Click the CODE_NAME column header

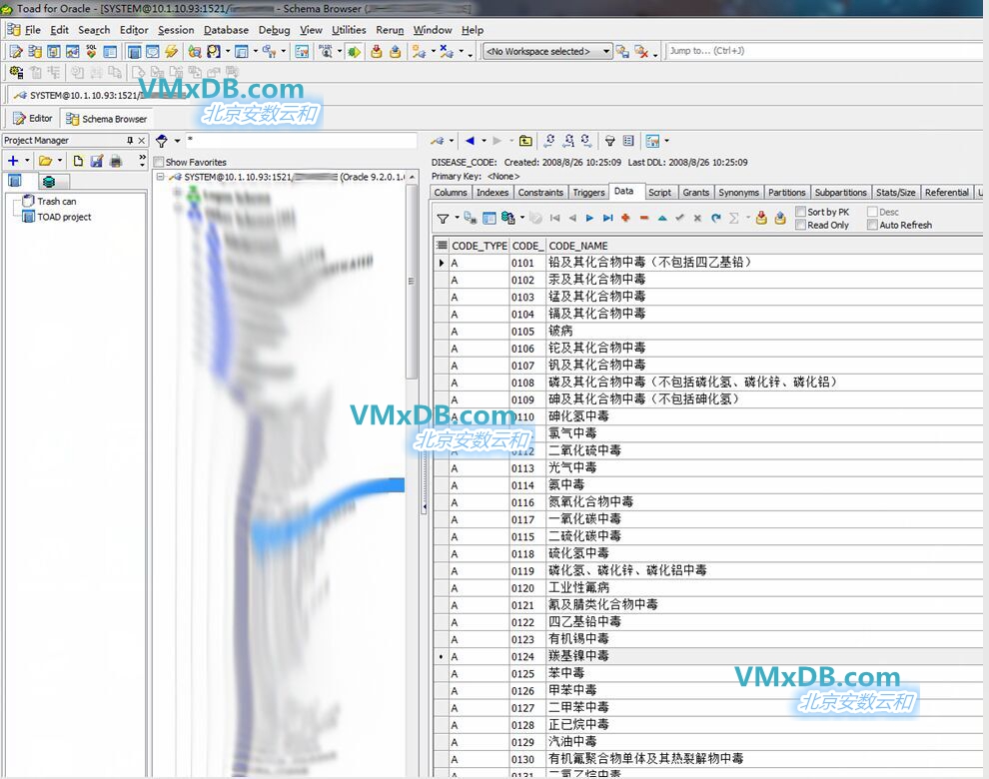pyautogui.click(x=764, y=246)
